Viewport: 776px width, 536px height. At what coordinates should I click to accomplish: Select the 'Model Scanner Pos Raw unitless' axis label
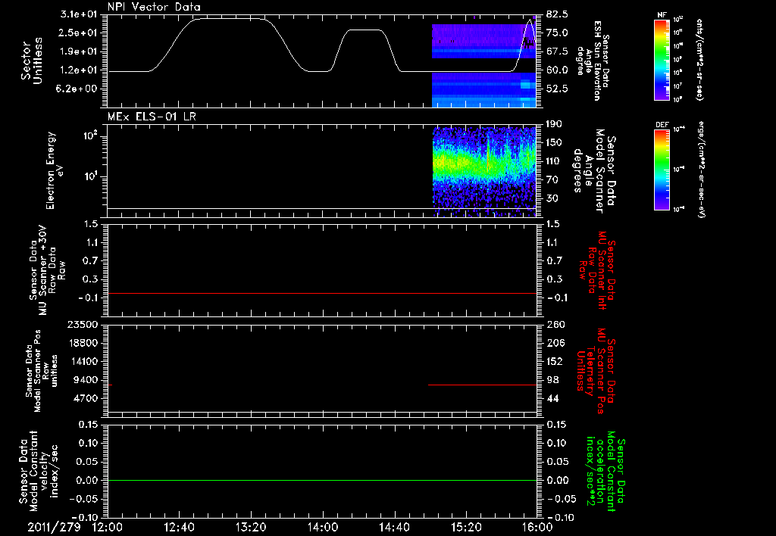coord(41,371)
